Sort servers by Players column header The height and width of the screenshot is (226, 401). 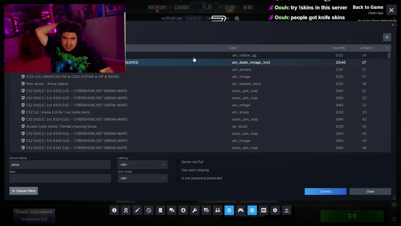[x=339, y=48]
